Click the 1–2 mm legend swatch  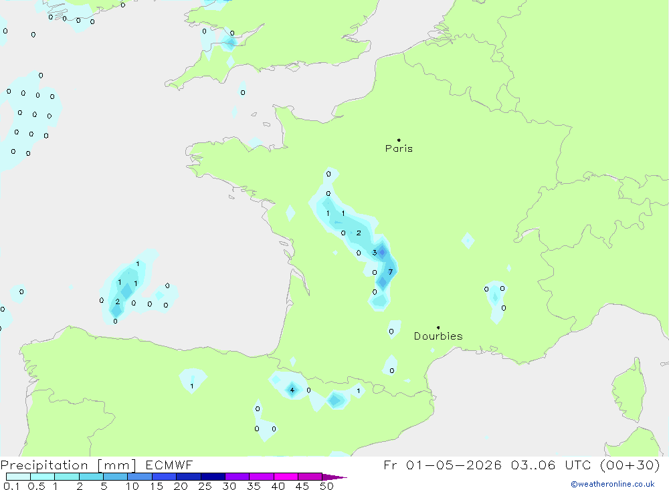67,477
